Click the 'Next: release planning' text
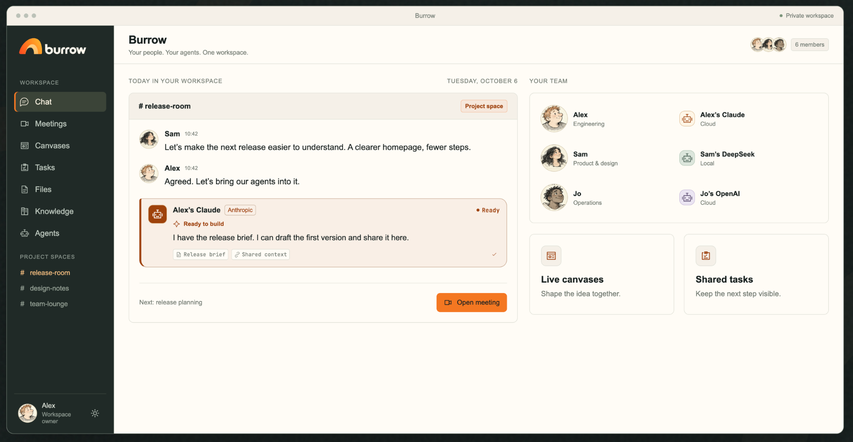 tap(171, 303)
